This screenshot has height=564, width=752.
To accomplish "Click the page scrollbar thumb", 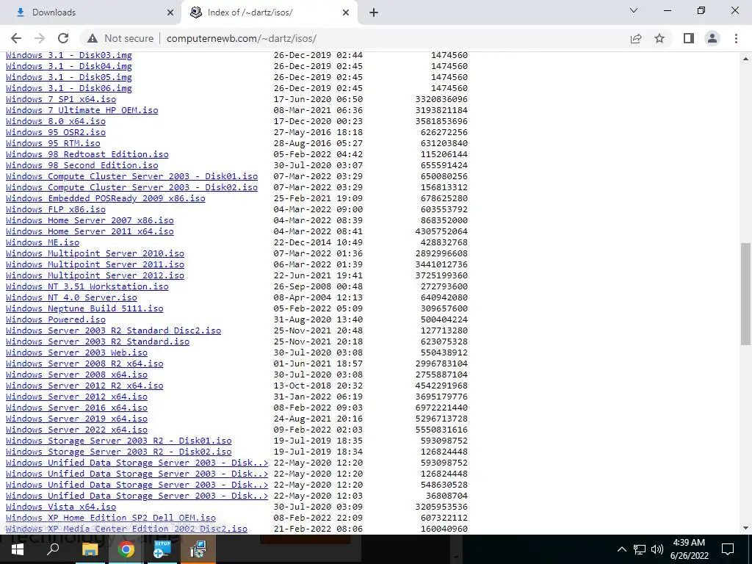I will click(745, 294).
